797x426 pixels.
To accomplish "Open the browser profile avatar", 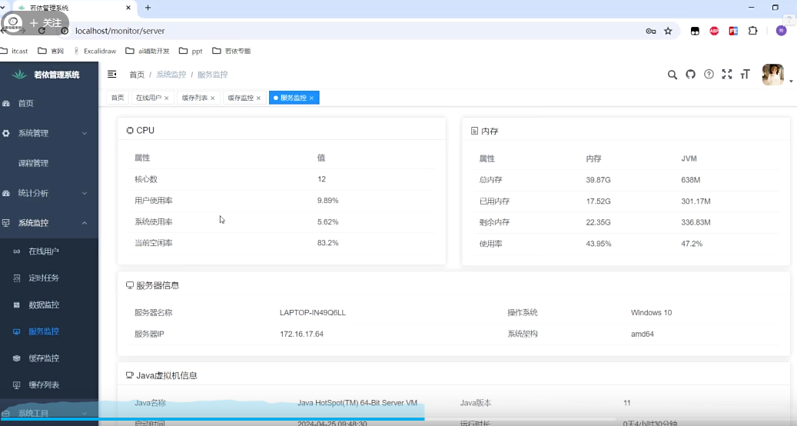I will pyautogui.click(x=781, y=31).
